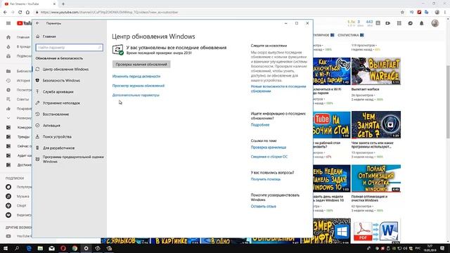Open YouTube messages icon
450x253 pixels.
(x=411, y=23)
